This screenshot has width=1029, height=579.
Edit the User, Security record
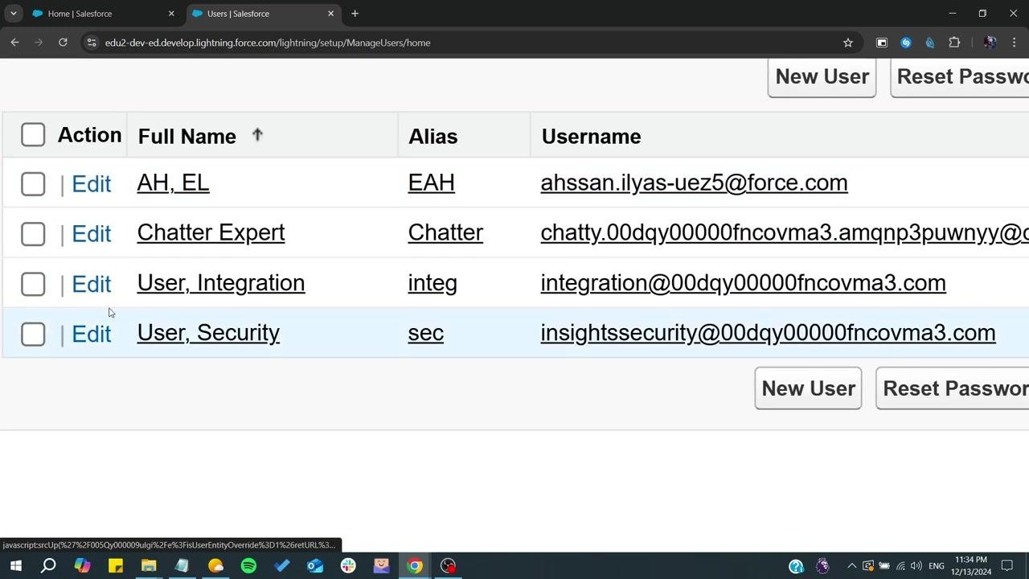[92, 334]
